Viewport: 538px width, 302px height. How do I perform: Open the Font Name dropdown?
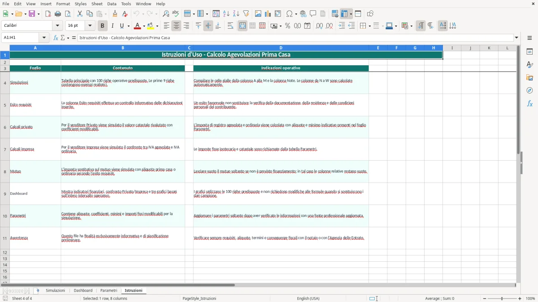pyautogui.click(x=58, y=26)
